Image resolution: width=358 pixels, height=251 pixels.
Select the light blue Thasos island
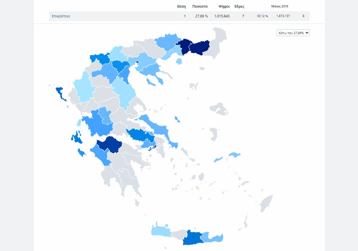(179, 61)
